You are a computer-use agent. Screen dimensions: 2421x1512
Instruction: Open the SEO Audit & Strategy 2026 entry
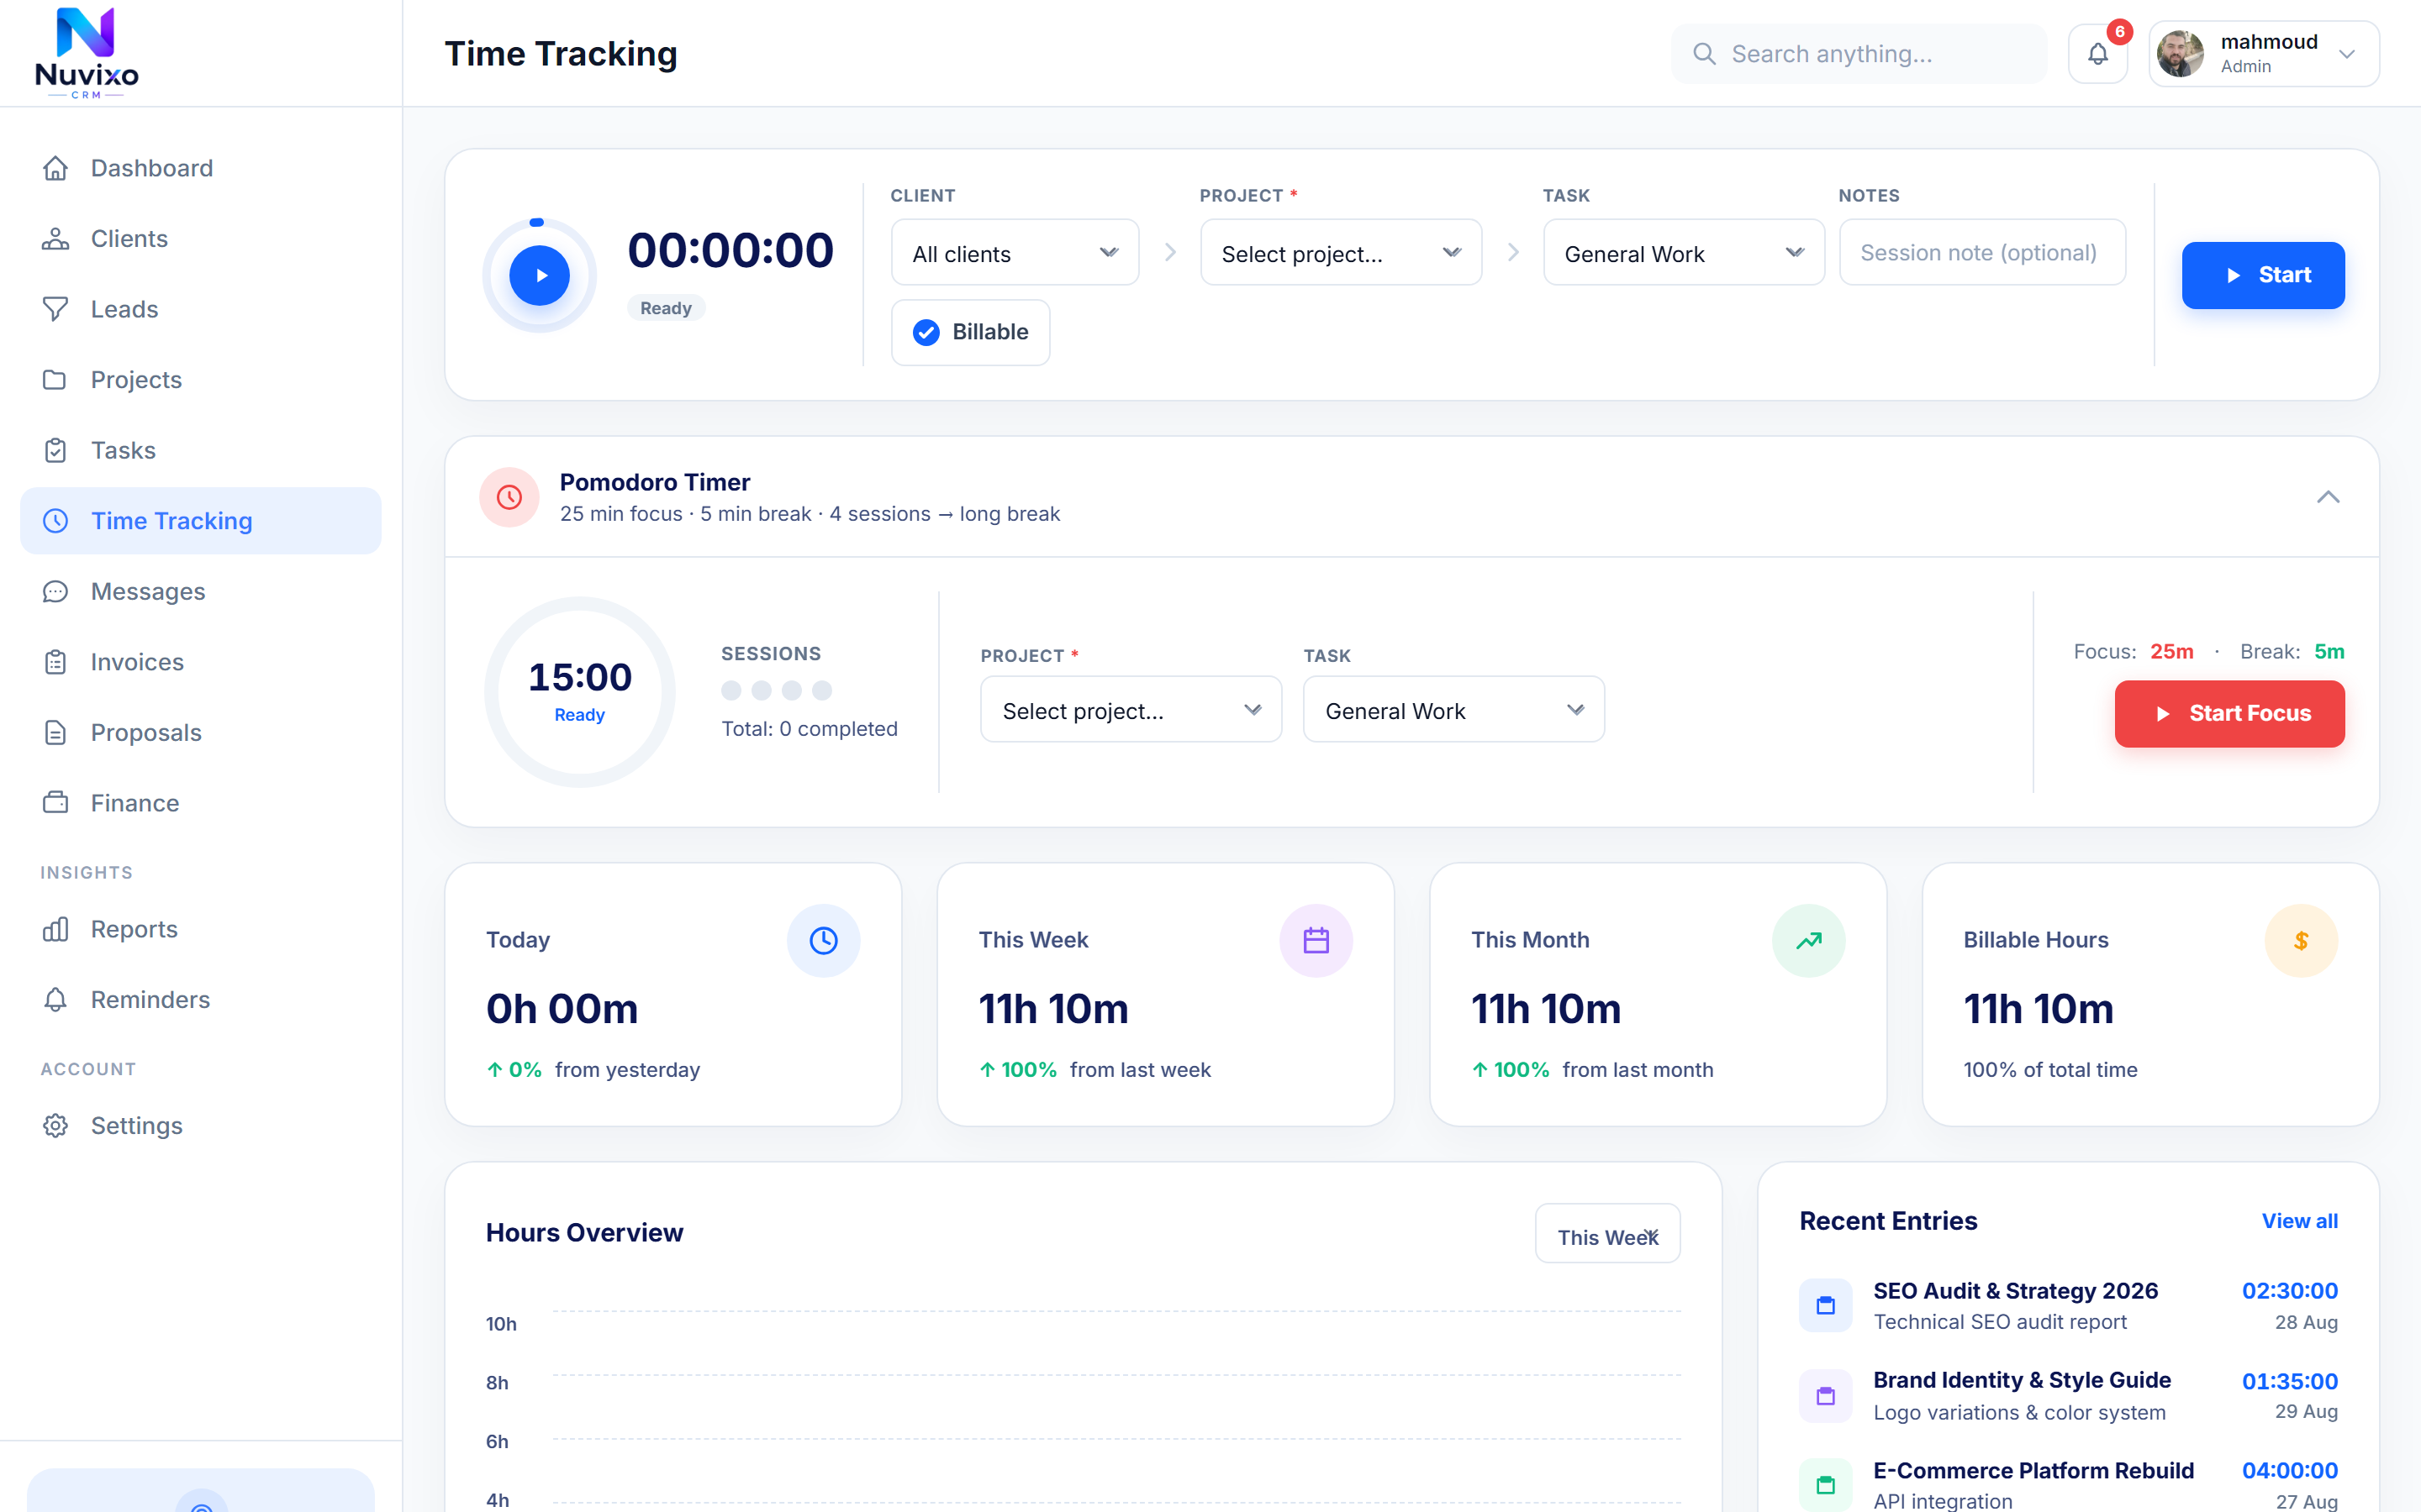(2068, 1305)
